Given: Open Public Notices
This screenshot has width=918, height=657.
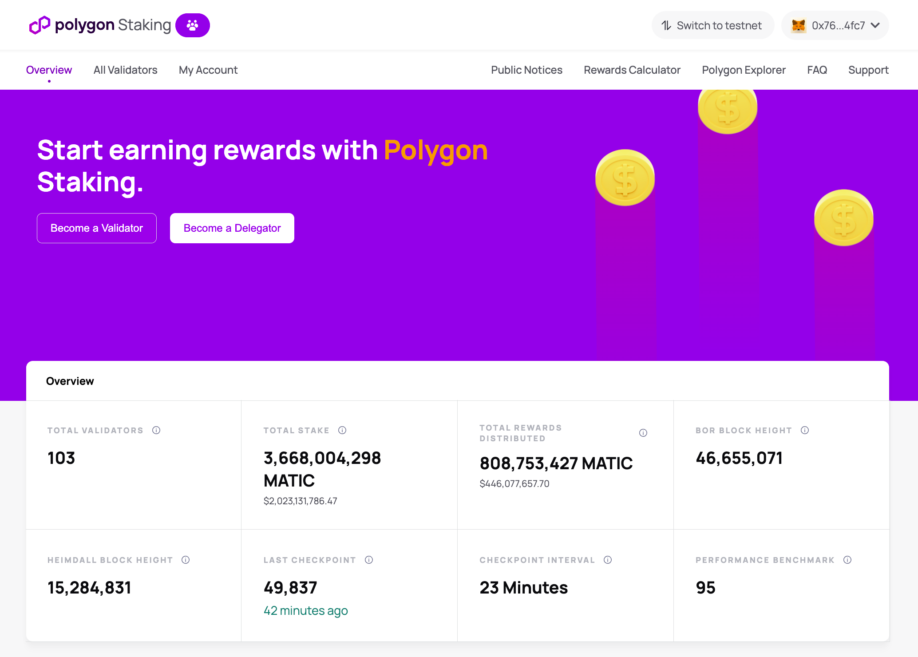Looking at the screenshot, I should pos(526,70).
